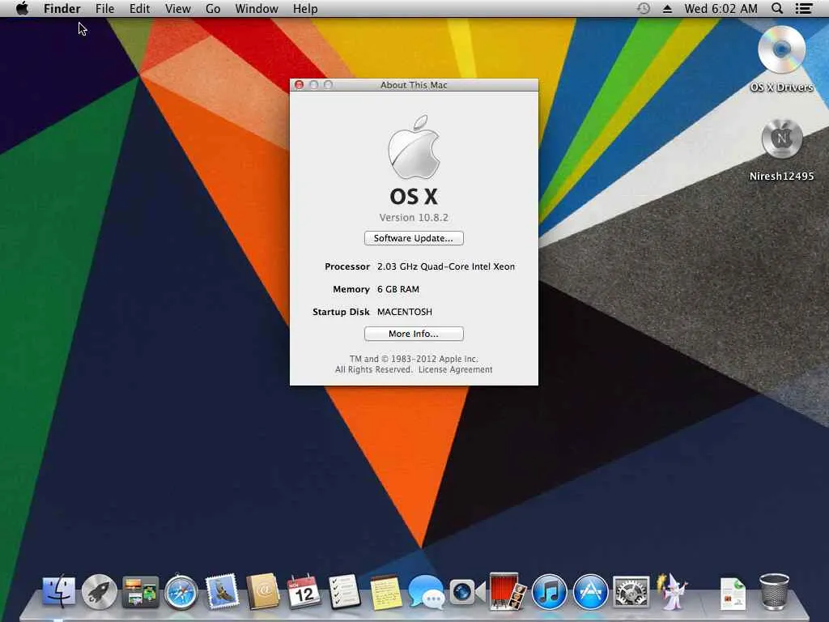Click the 6 GB RAM value
Image resolution: width=829 pixels, height=622 pixels.
pyautogui.click(x=398, y=289)
